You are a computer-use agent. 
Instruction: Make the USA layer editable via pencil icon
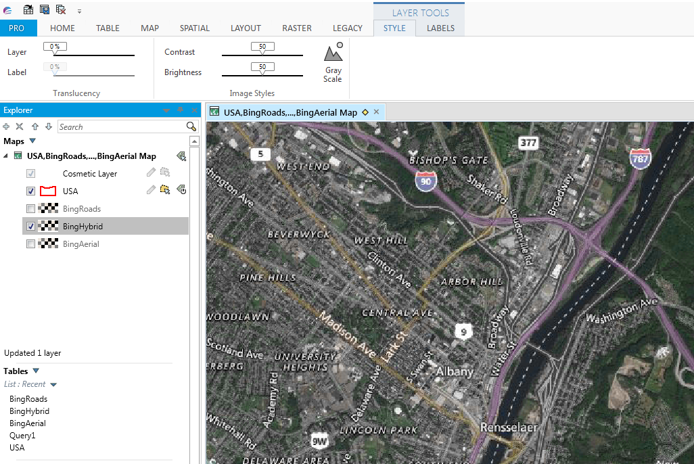[x=150, y=190]
